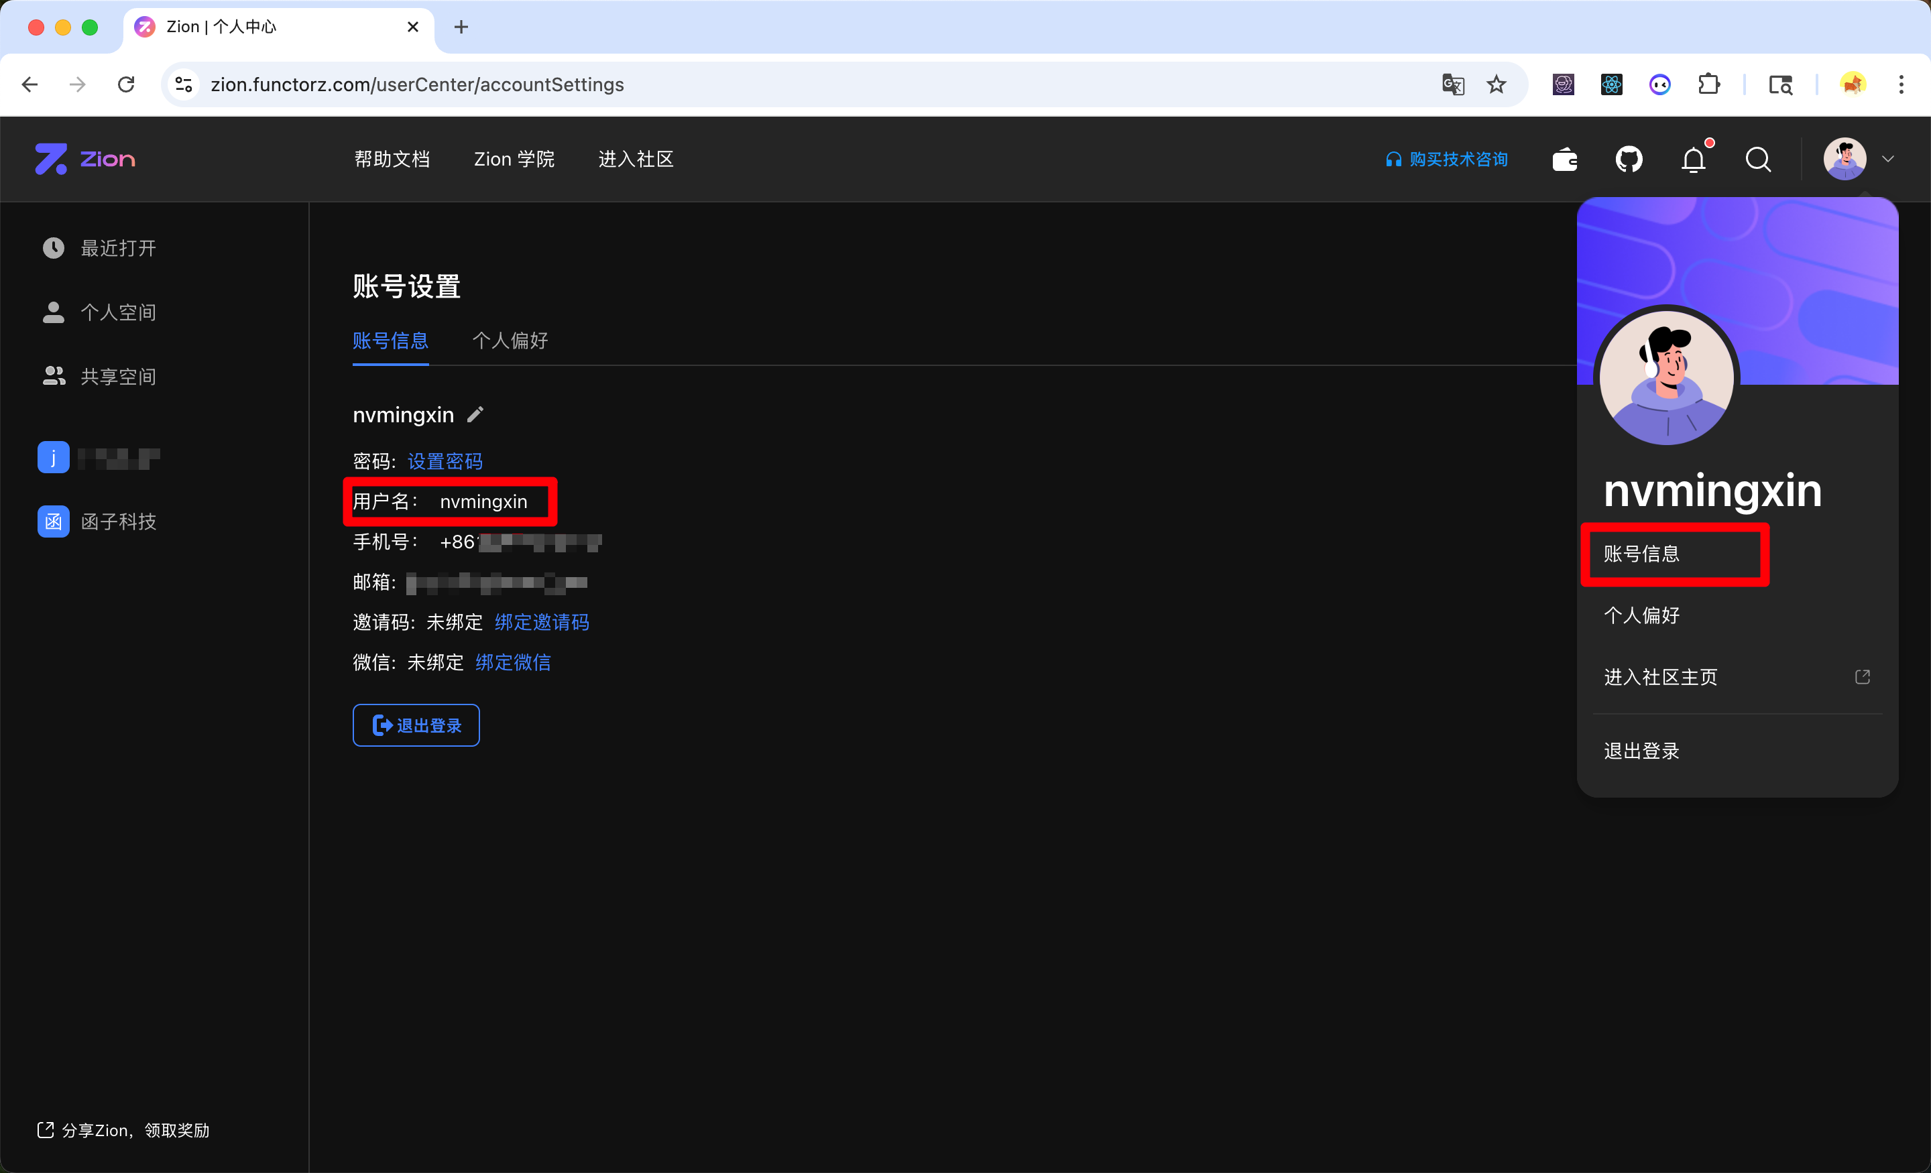Viewport: 1931px width, 1173px height.
Task: Click the translate page icon
Action: tap(1453, 84)
